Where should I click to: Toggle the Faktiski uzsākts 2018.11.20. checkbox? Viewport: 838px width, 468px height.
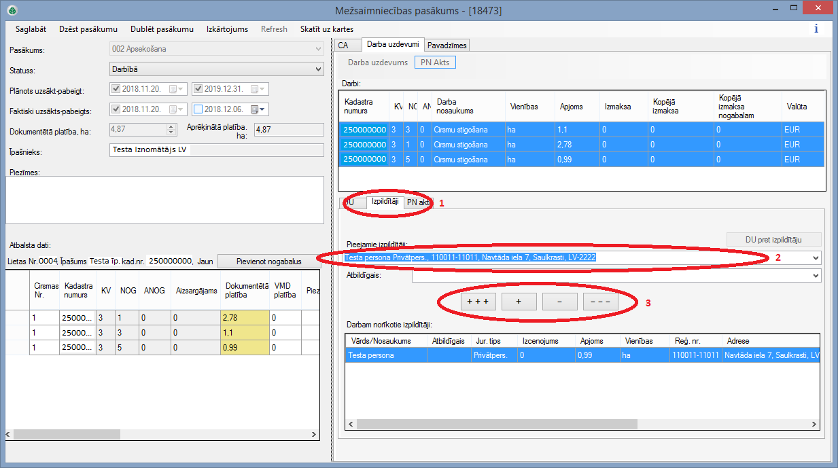[116, 109]
